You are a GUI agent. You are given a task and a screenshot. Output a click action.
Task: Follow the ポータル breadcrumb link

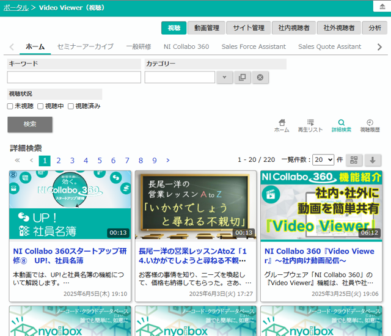pyautogui.click(x=16, y=8)
